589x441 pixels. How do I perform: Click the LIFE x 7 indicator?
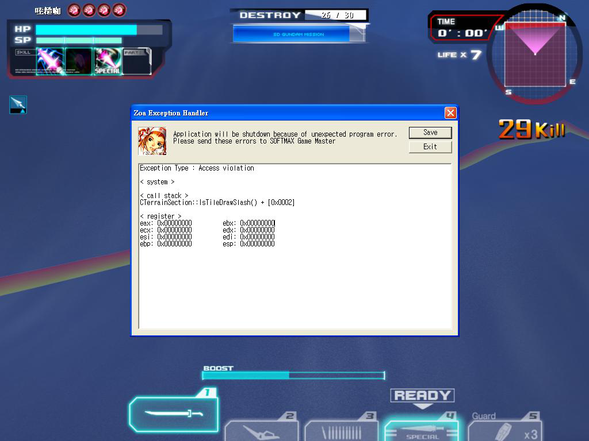coord(459,55)
